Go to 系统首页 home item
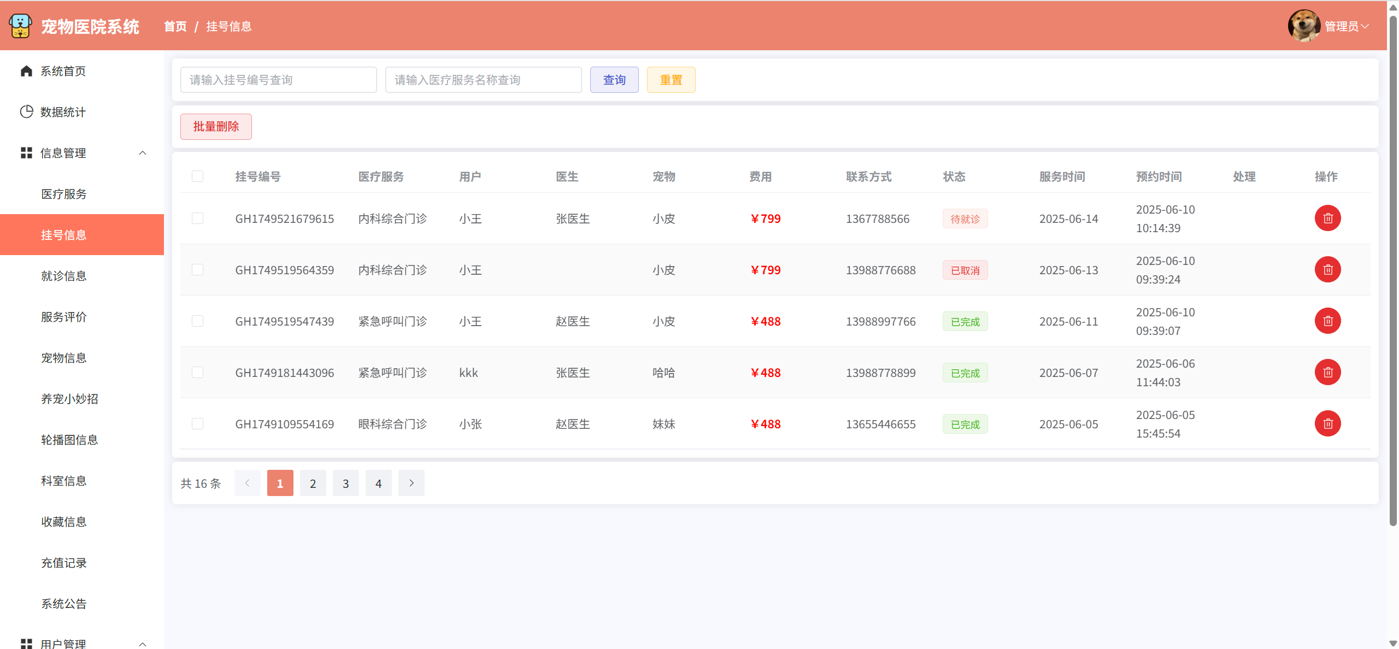 point(63,71)
